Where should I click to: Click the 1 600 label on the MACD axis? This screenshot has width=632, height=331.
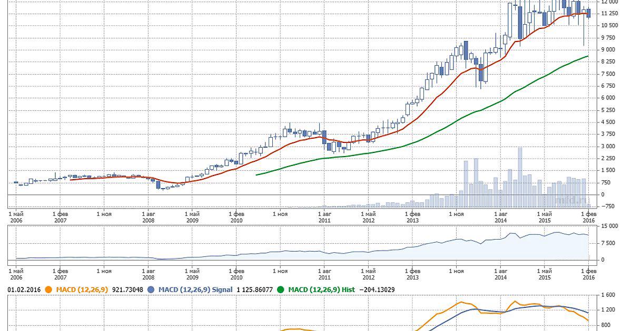(x=610, y=296)
